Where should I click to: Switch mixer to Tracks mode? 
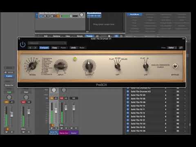89,36
